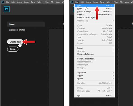Select Browse in Bridge... menu entry
The width and height of the screenshot is (133, 106).
click(x=95, y=12)
